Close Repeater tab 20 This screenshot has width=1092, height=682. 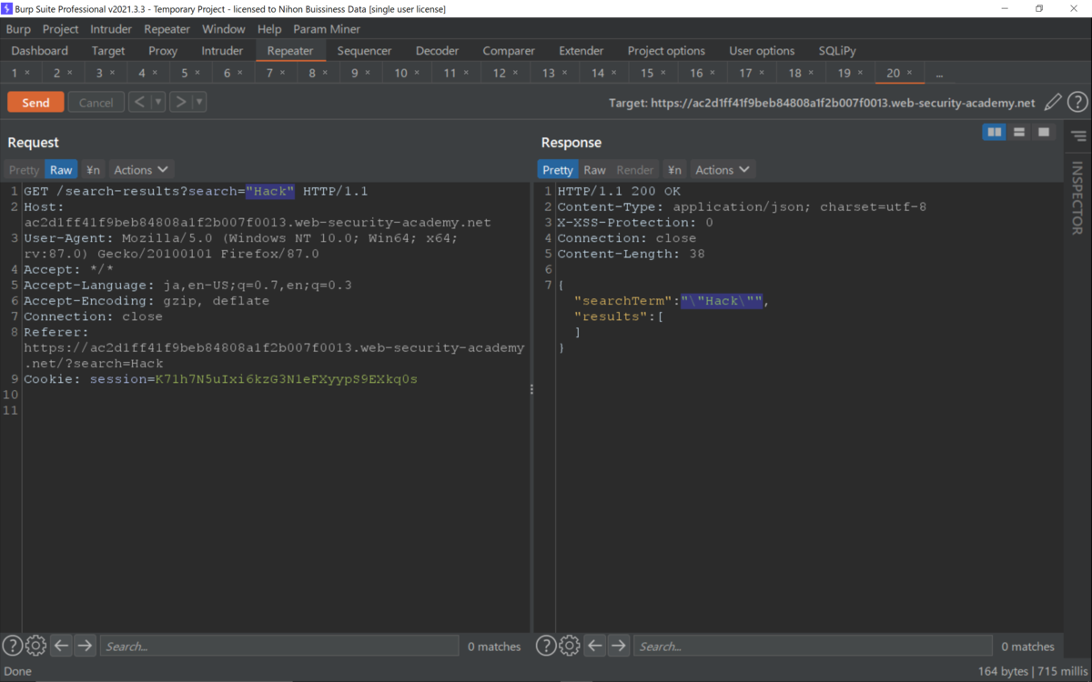(x=909, y=73)
